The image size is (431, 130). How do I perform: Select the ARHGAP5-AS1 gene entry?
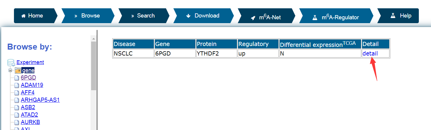[40, 100]
